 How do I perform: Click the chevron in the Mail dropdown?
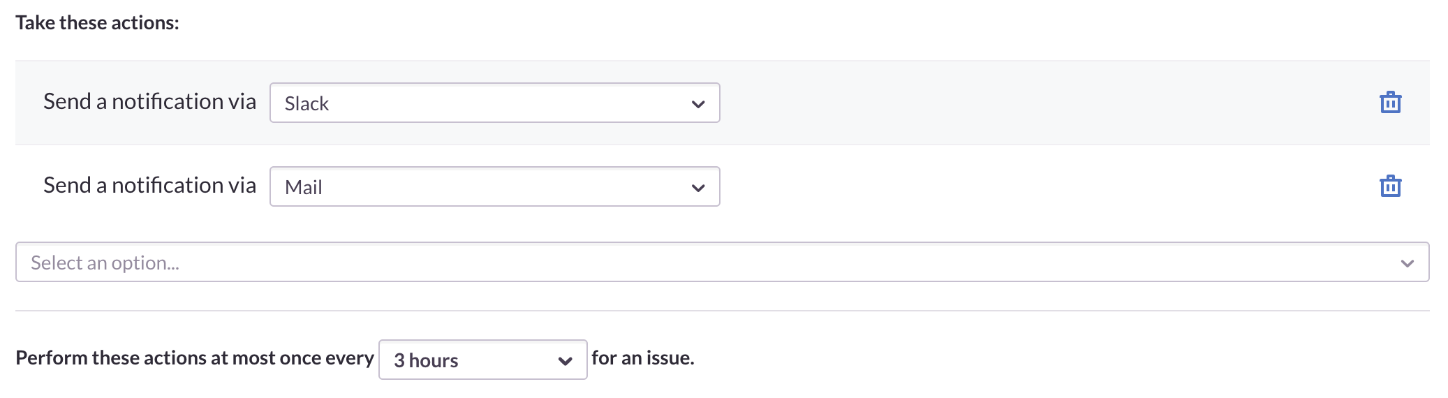tap(697, 188)
